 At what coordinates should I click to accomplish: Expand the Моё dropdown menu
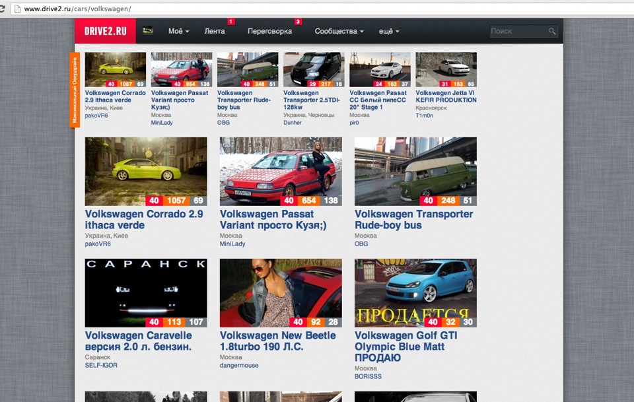[x=179, y=31]
